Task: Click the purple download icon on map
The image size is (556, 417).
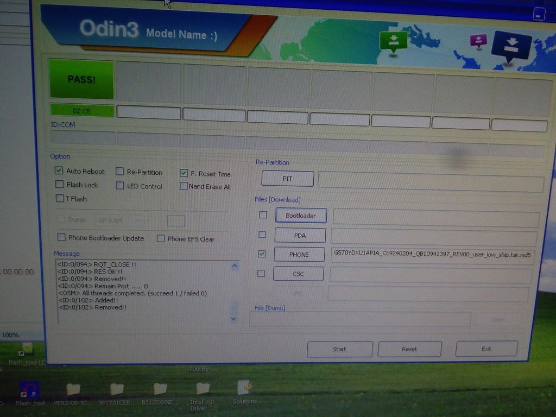Action: click(x=478, y=41)
